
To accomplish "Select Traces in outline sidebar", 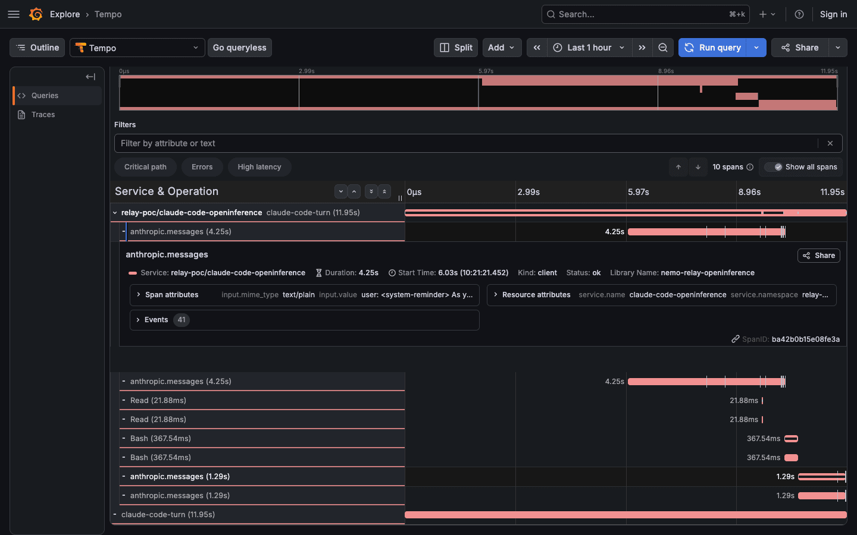I will point(57,115).
